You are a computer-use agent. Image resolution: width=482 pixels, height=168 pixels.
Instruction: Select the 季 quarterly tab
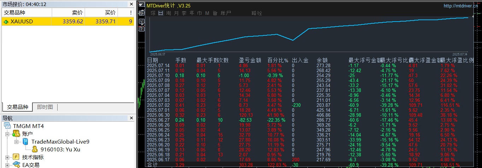coord(184,13)
